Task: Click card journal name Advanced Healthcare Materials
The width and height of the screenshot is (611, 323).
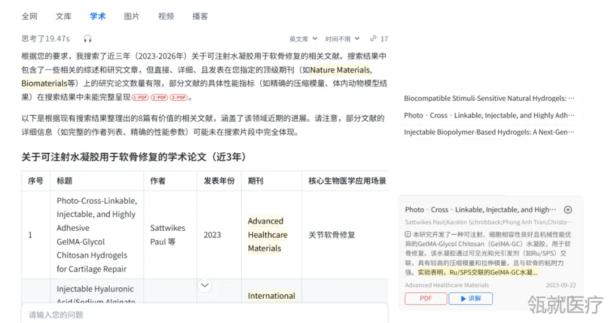Action: pyautogui.click(x=446, y=285)
